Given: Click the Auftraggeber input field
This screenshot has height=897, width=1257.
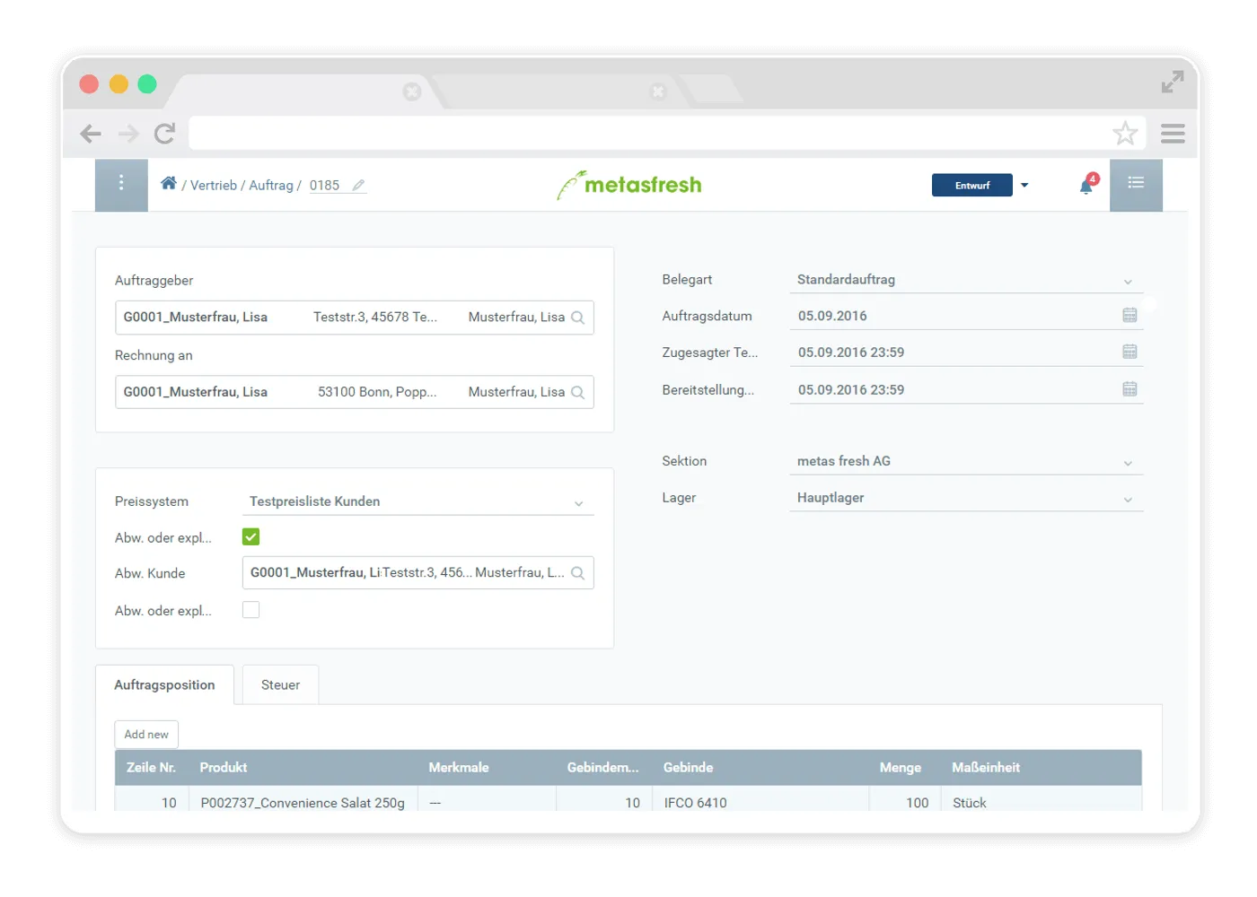Looking at the screenshot, I should (x=355, y=318).
